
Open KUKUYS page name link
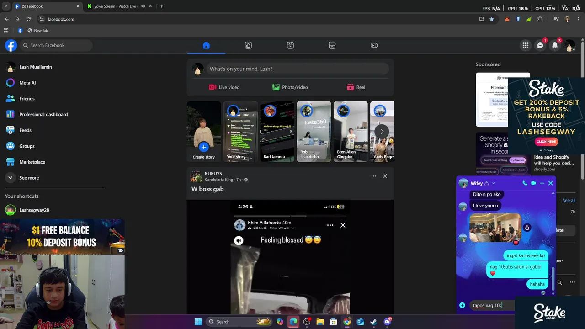[x=213, y=174]
